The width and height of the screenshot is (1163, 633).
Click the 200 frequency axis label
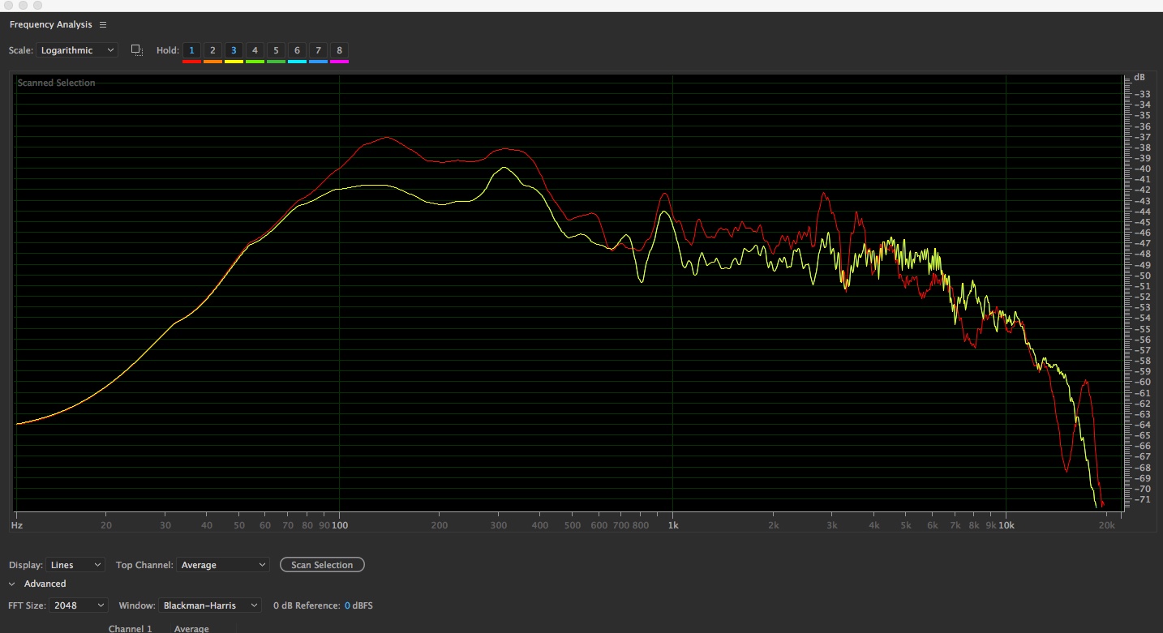tap(440, 525)
